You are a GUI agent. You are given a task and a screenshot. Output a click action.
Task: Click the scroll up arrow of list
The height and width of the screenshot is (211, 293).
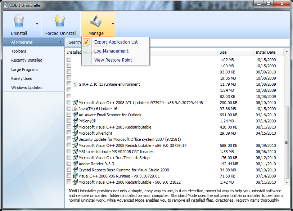tap(287, 51)
